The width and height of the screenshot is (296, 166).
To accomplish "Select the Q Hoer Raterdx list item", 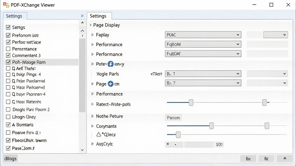I will (26, 102).
